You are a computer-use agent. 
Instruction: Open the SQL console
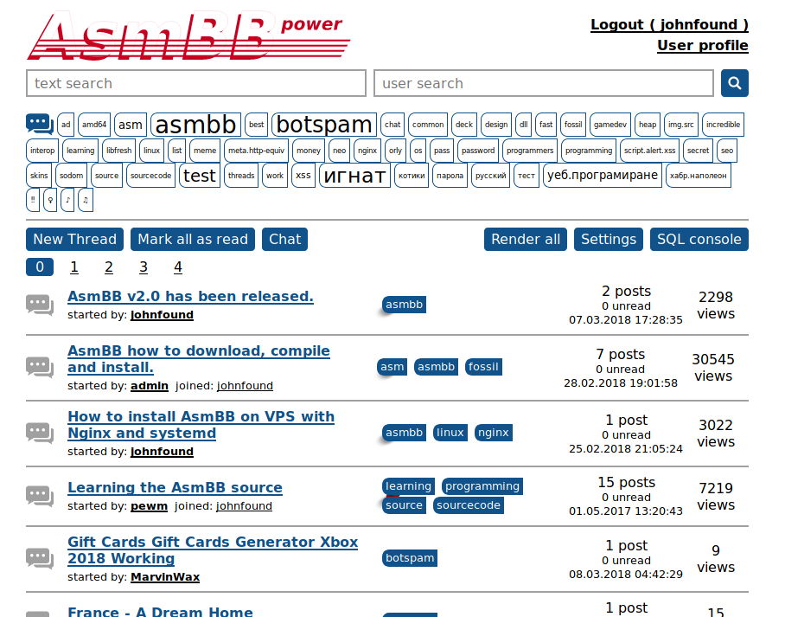tap(699, 239)
